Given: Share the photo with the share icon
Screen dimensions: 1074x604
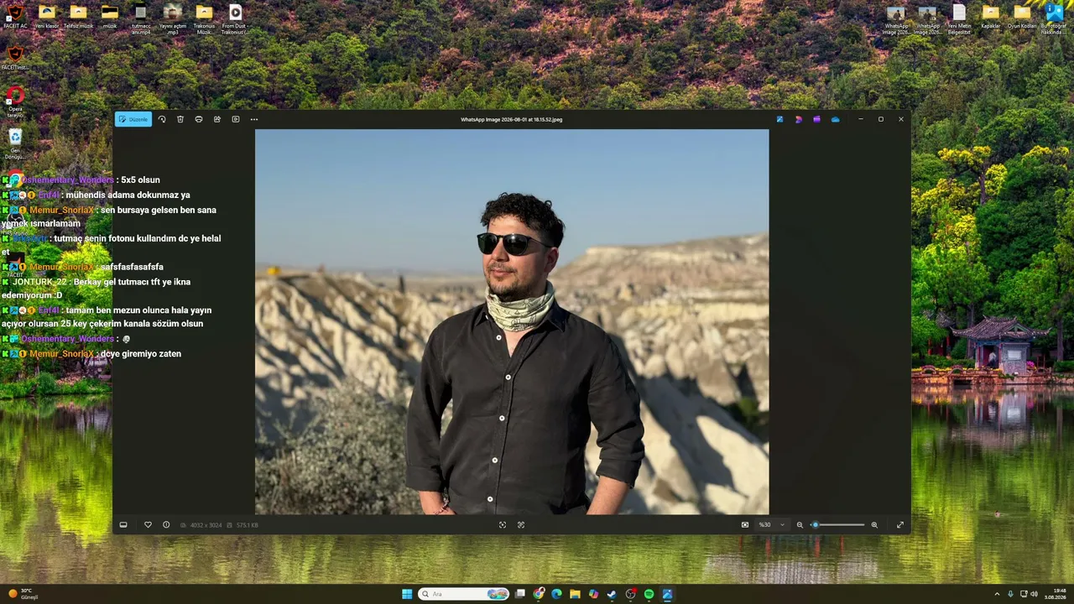Looking at the screenshot, I should click(217, 119).
